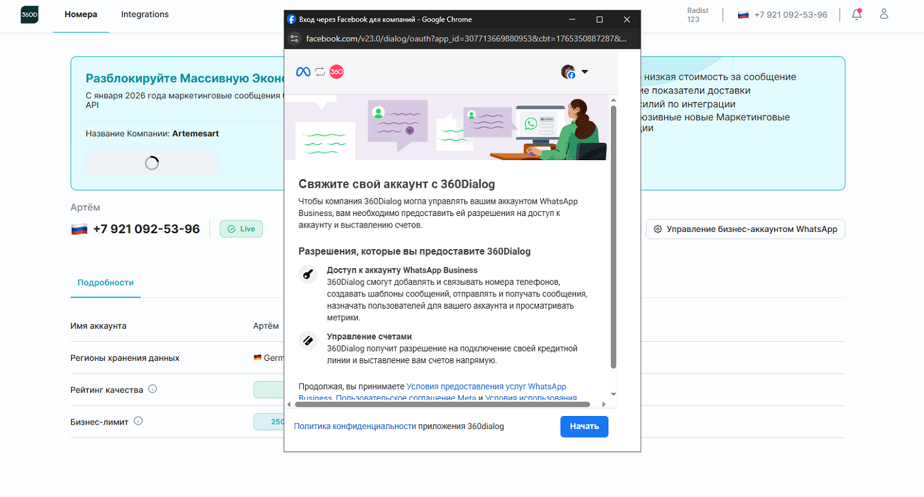Viewport: 924px width, 497px height.
Task: Click the Meta logo in the dialog
Action: (303, 72)
